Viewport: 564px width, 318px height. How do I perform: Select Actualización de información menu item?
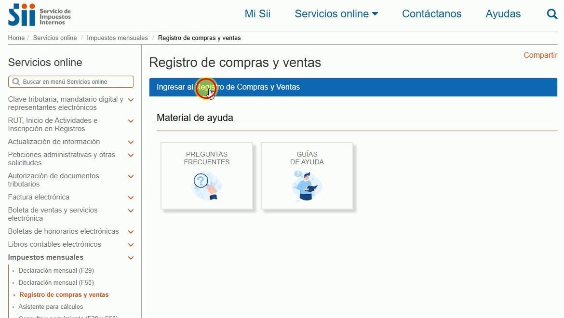tap(54, 142)
